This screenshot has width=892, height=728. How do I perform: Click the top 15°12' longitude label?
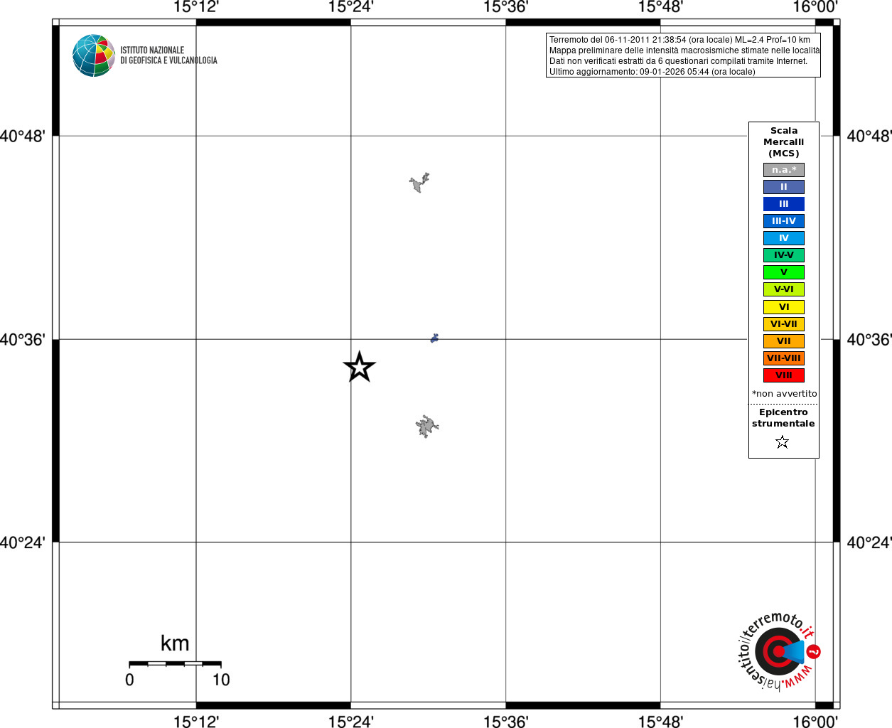[196, 7]
